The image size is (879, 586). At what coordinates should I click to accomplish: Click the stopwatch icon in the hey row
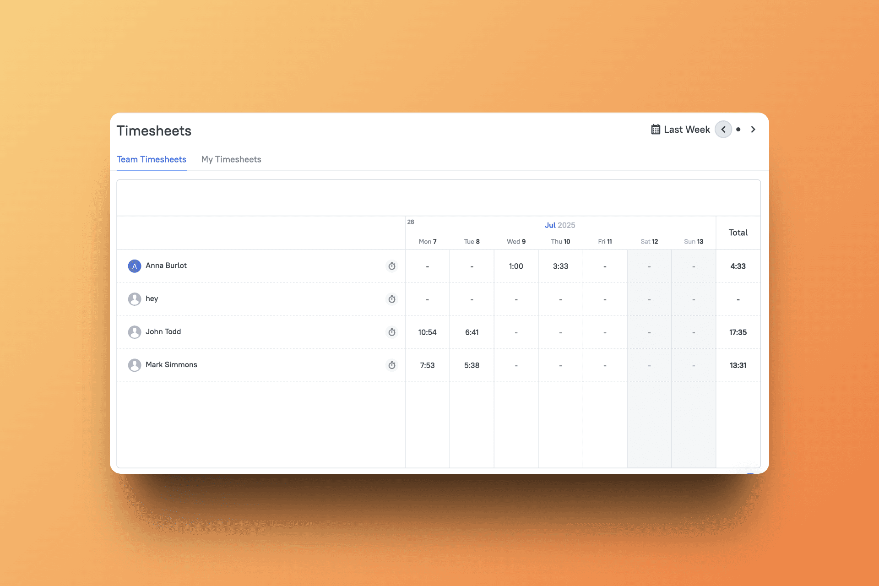(392, 299)
